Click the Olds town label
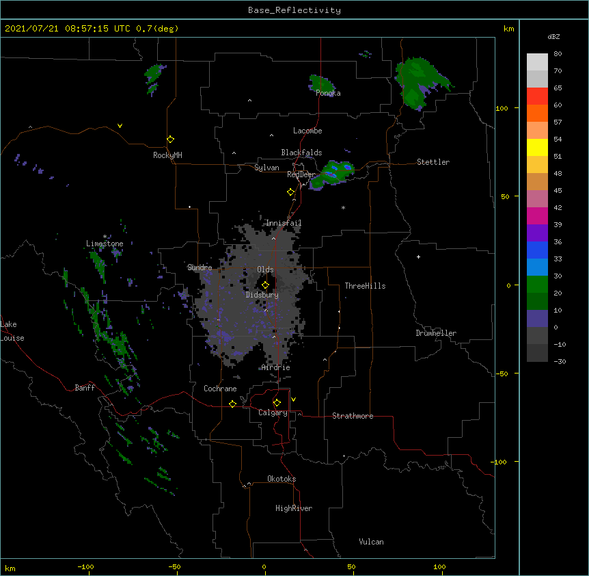This screenshot has height=576, width=589. click(x=265, y=270)
